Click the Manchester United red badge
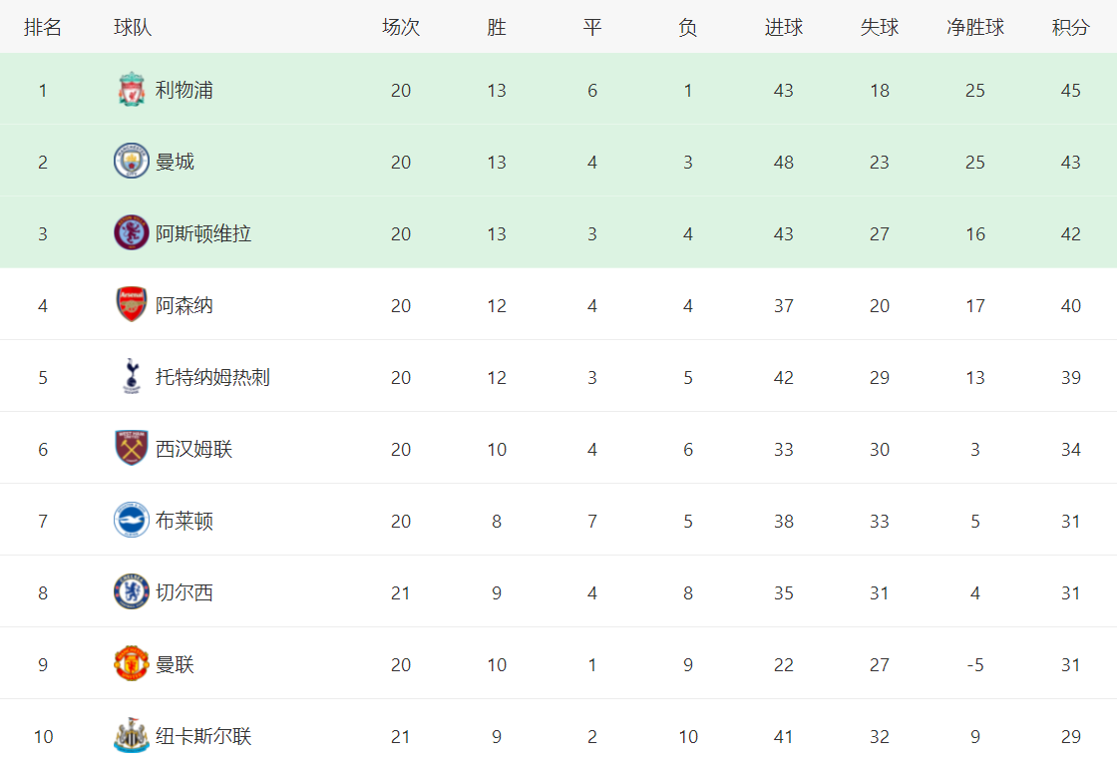Viewport: 1117px width, 765px height. coord(131,664)
